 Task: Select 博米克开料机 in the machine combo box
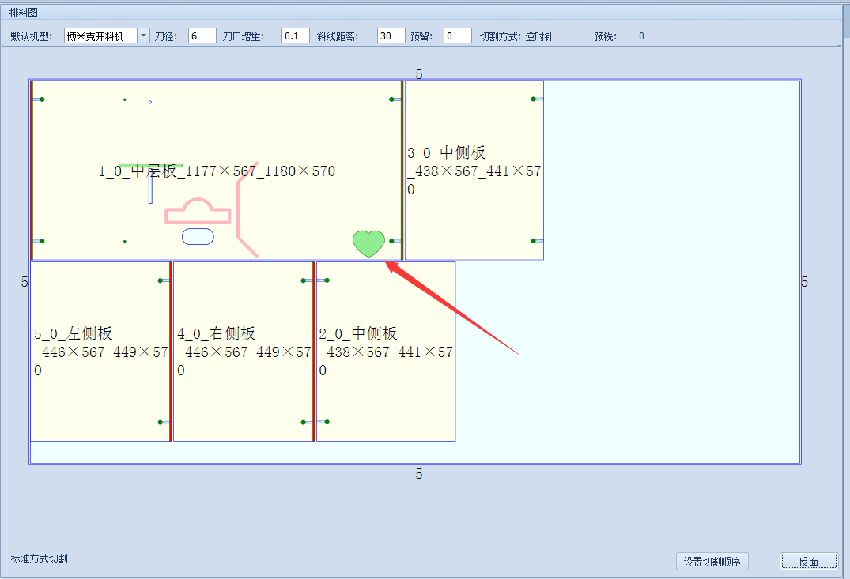pos(103,35)
